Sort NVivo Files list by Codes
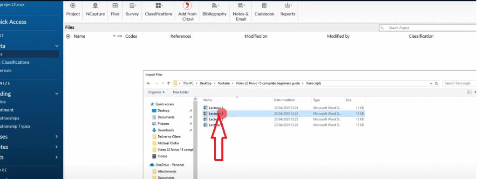Screen dimensions: 477x179 (131, 36)
